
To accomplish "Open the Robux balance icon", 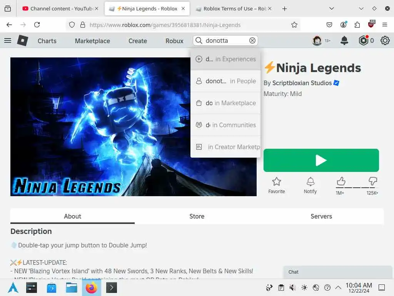I will 363,40.
